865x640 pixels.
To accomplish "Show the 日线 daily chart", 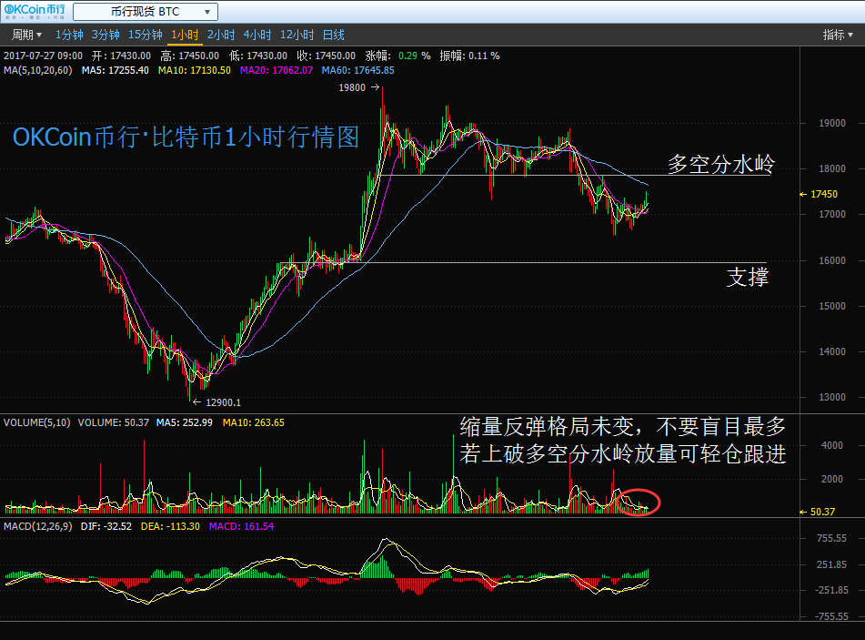I will [334, 35].
